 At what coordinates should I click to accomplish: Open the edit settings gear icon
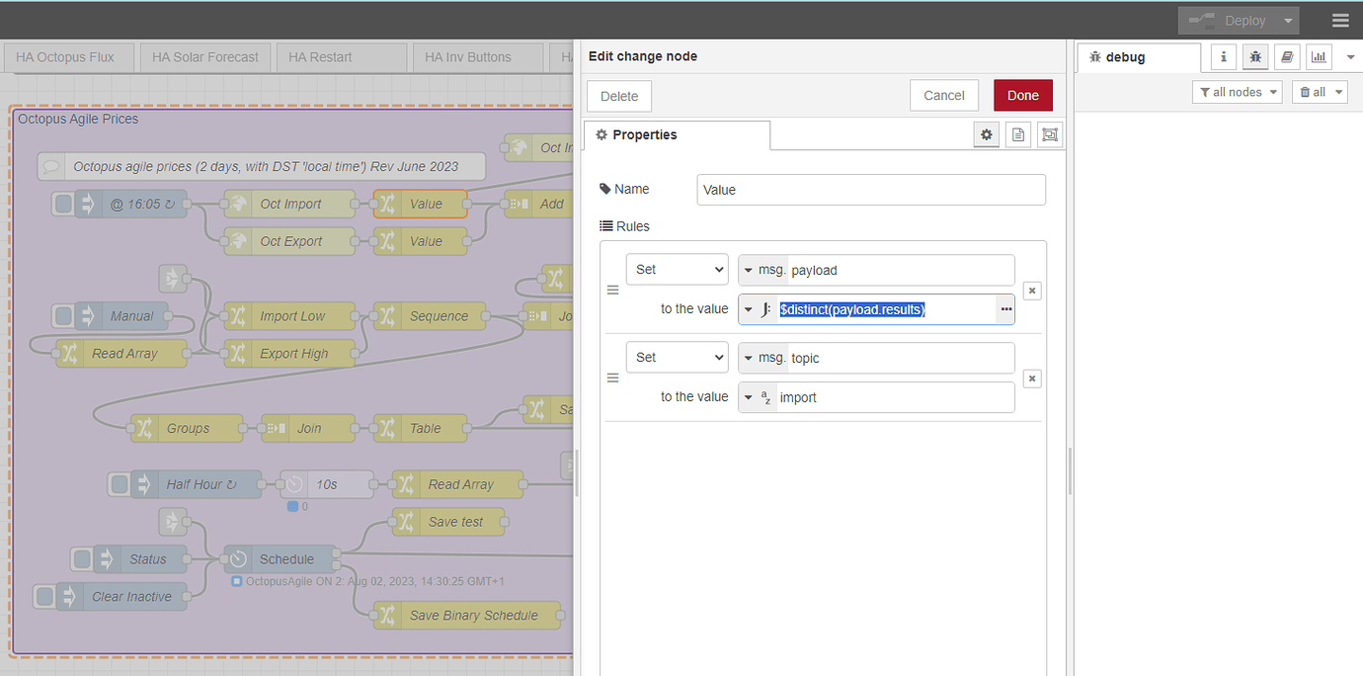coord(986,134)
